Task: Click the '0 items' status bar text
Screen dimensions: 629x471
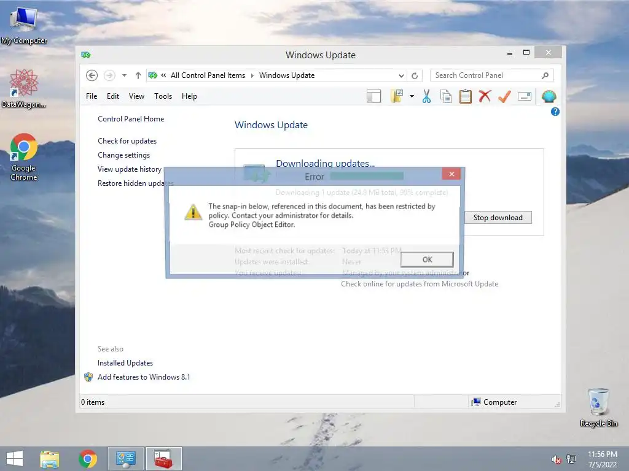Action: coord(93,402)
